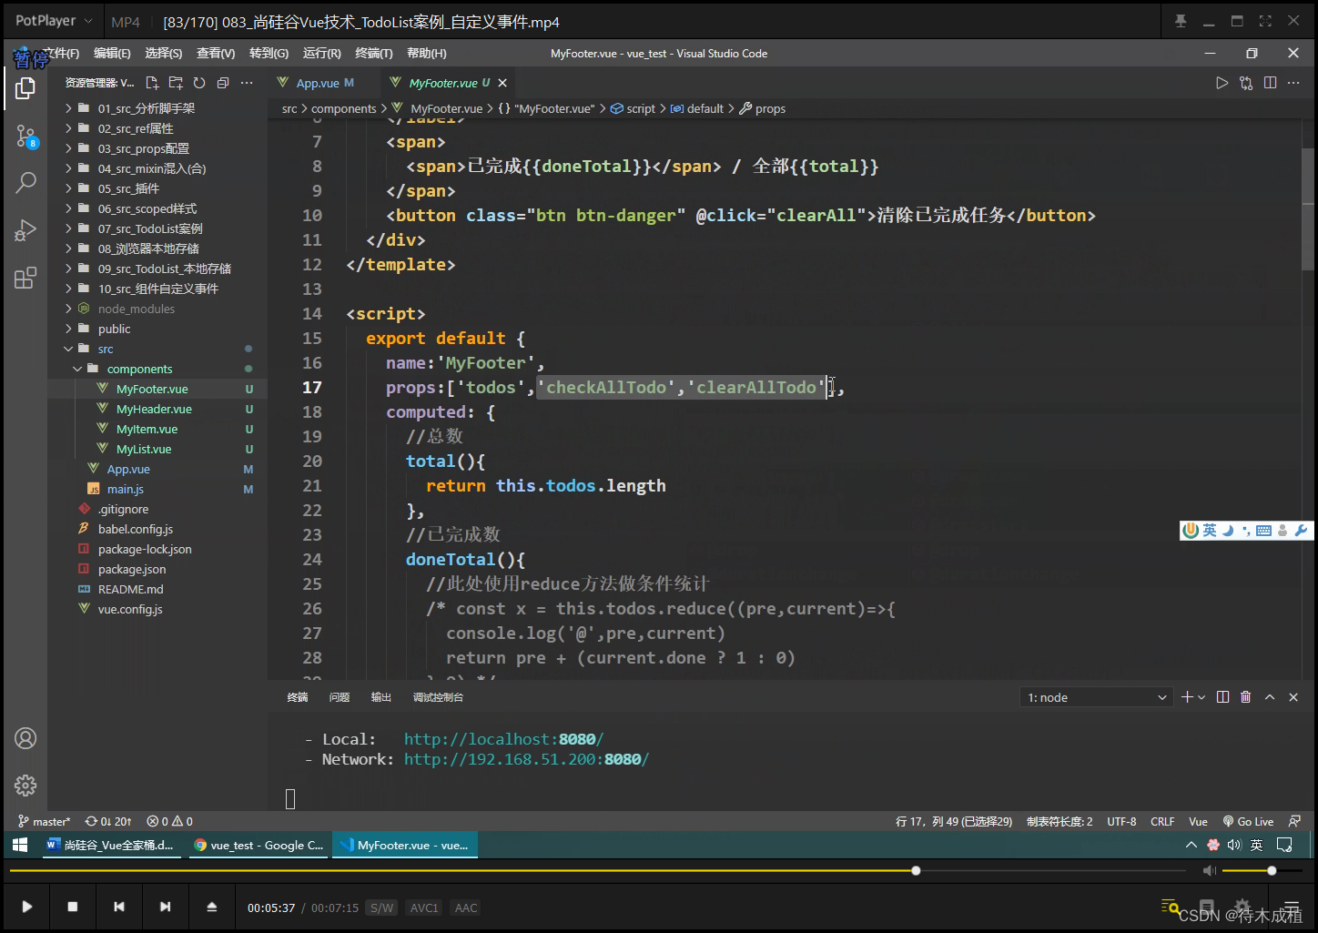This screenshot has height=933, width=1318.
Task: Toggle the S/W decoder indicator in PotPlayer
Action: pyautogui.click(x=382, y=908)
